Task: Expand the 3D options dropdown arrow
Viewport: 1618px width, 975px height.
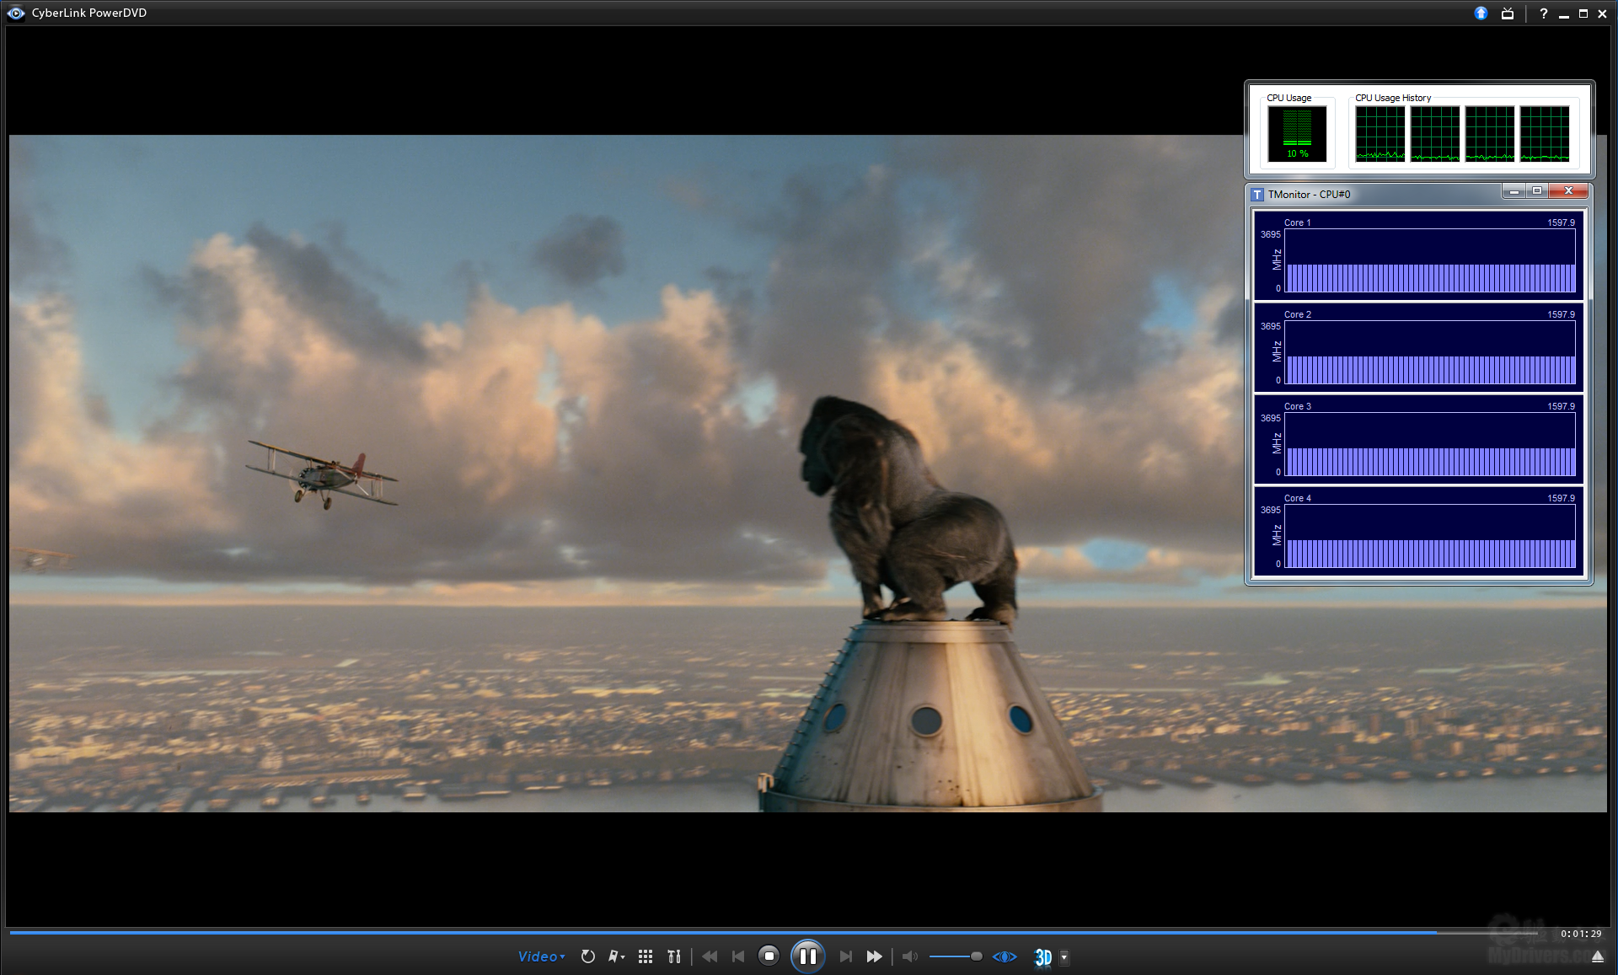Action: point(1064,956)
